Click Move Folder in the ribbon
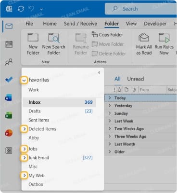 [108, 44]
